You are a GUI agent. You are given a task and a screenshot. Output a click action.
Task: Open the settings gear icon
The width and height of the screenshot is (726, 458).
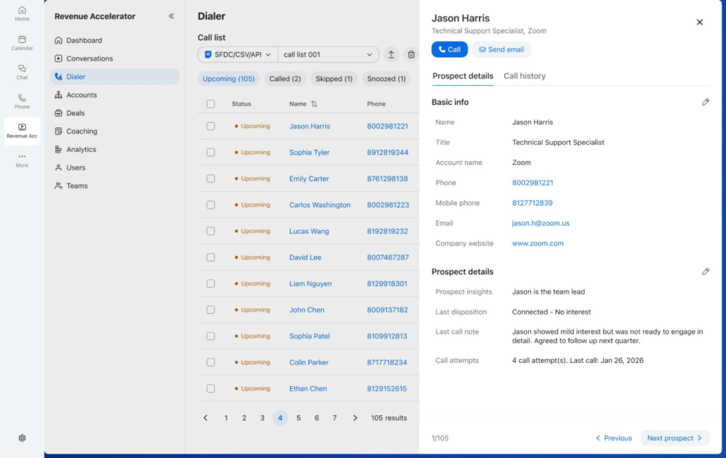pyautogui.click(x=22, y=438)
